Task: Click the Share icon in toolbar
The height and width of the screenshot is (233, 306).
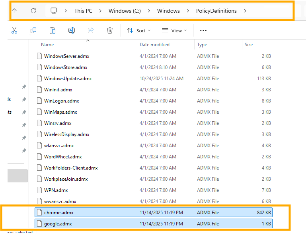Action: pos(90,30)
